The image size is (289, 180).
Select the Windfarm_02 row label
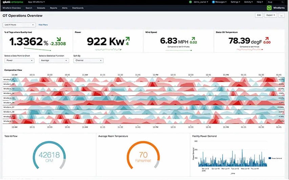(x=9, y=84)
